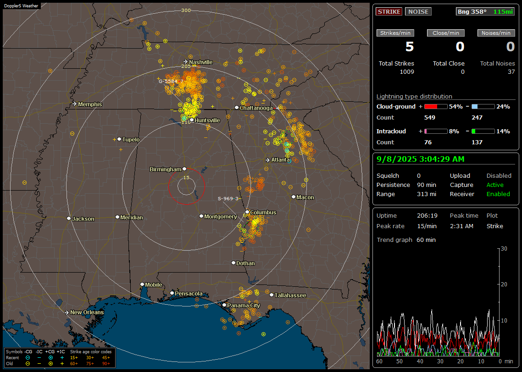Click the Huntsville city dot marker
The width and height of the screenshot is (522, 372).
click(192, 120)
